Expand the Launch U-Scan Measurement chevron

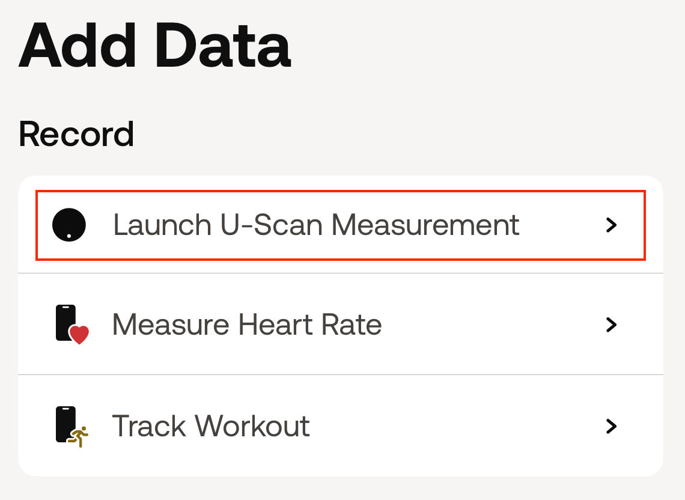coord(612,225)
